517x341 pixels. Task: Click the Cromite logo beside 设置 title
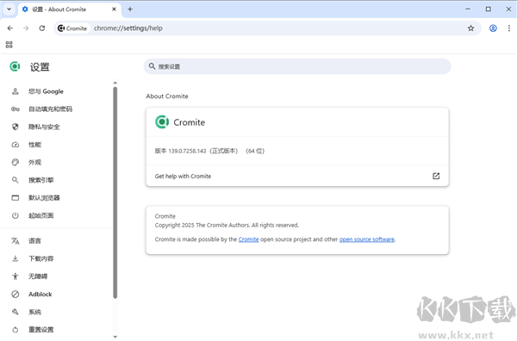(x=15, y=66)
